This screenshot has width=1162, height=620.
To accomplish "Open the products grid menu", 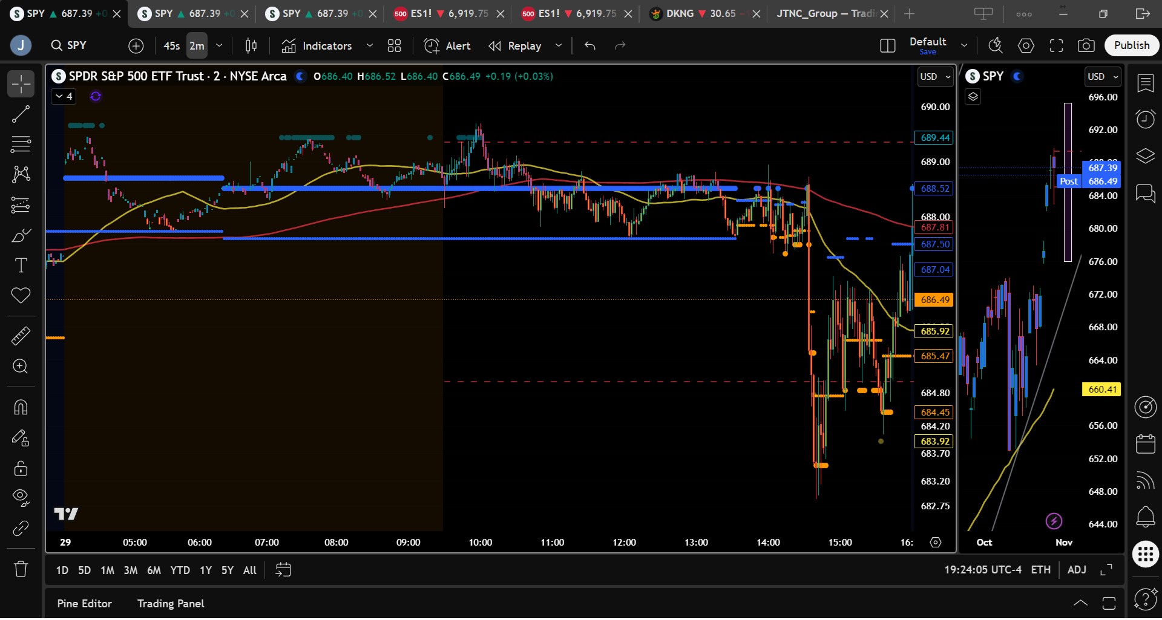I will [1145, 554].
